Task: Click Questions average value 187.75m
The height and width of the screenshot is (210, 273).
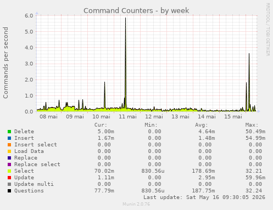Action: tap(203, 191)
